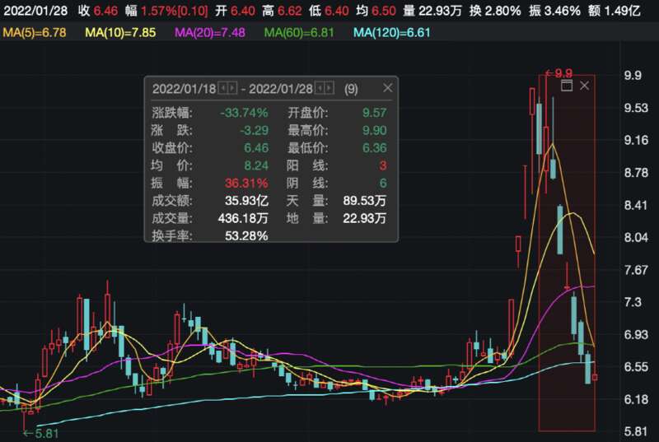Open the window icon on the red selection box
Image resolution: width=659 pixels, height=442 pixels.
click(566, 86)
